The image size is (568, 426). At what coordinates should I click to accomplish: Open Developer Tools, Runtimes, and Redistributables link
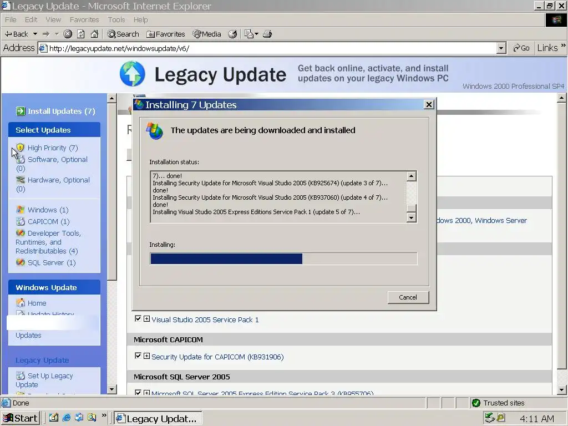click(x=48, y=242)
